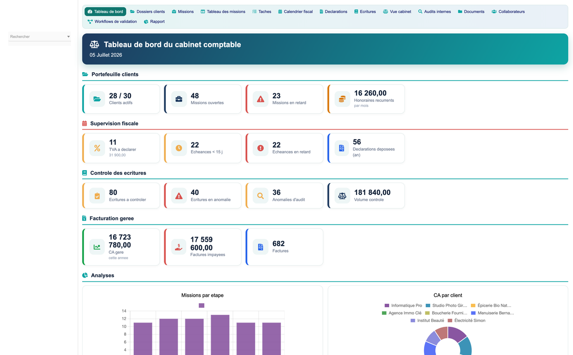Switch to the Declarations tab
573x355 pixels.
coord(333,11)
